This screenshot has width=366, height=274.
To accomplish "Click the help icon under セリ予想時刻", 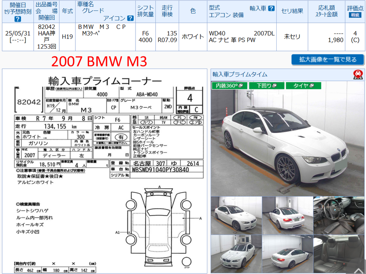I will (18, 19).
